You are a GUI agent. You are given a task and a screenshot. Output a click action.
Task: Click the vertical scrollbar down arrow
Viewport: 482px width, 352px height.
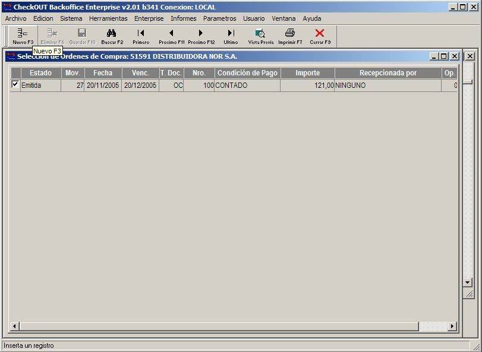coord(468,283)
